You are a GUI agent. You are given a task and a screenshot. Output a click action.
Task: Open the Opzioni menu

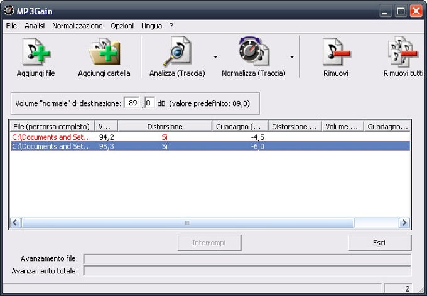(122, 26)
